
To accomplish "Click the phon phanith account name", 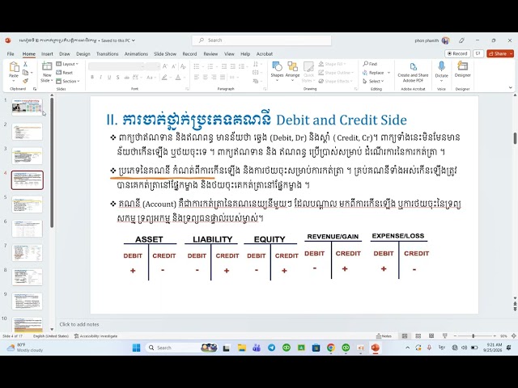I will coord(427,40).
